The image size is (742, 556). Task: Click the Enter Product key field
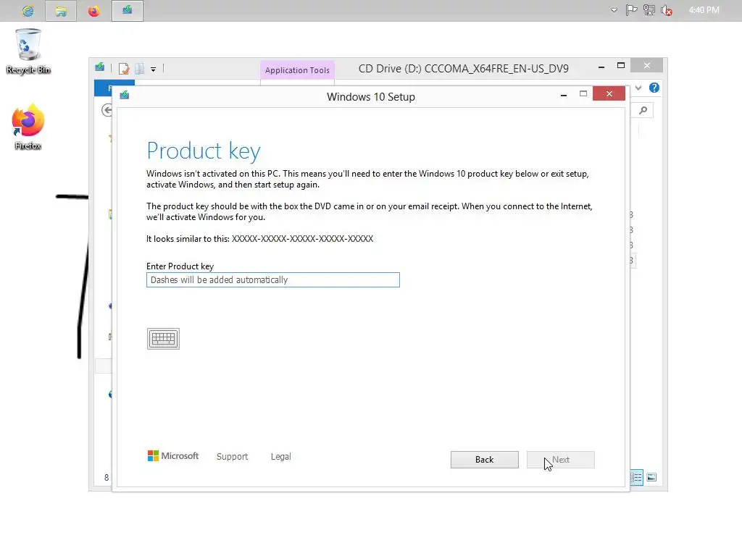(x=273, y=280)
